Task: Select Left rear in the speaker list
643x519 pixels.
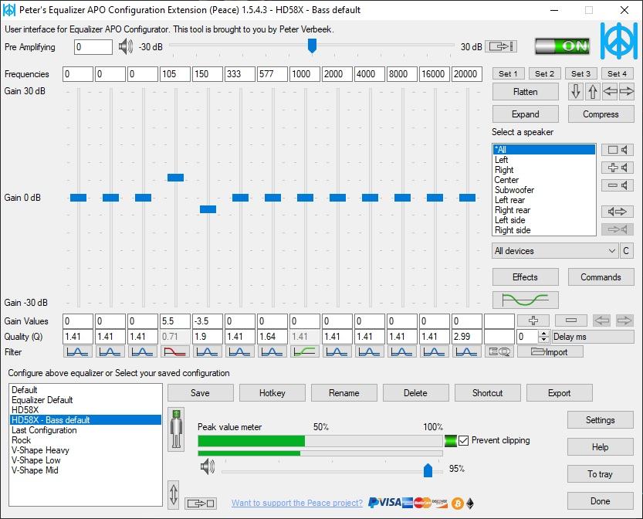Action: tap(543, 200)
